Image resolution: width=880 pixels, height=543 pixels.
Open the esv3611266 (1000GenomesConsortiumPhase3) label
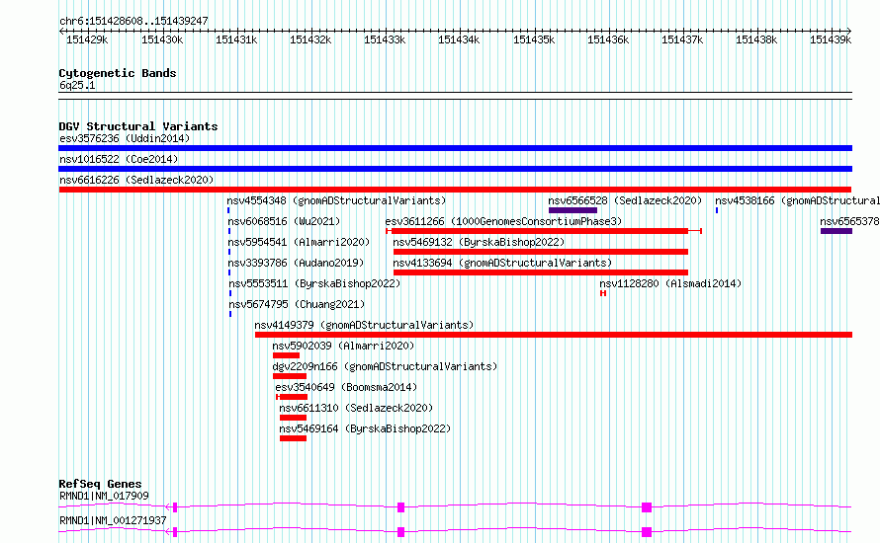(503, 221)
